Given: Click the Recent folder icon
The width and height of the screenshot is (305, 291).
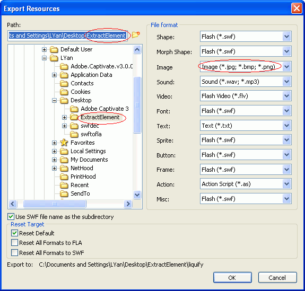Looking at the screenshot, I should (64, 185).
